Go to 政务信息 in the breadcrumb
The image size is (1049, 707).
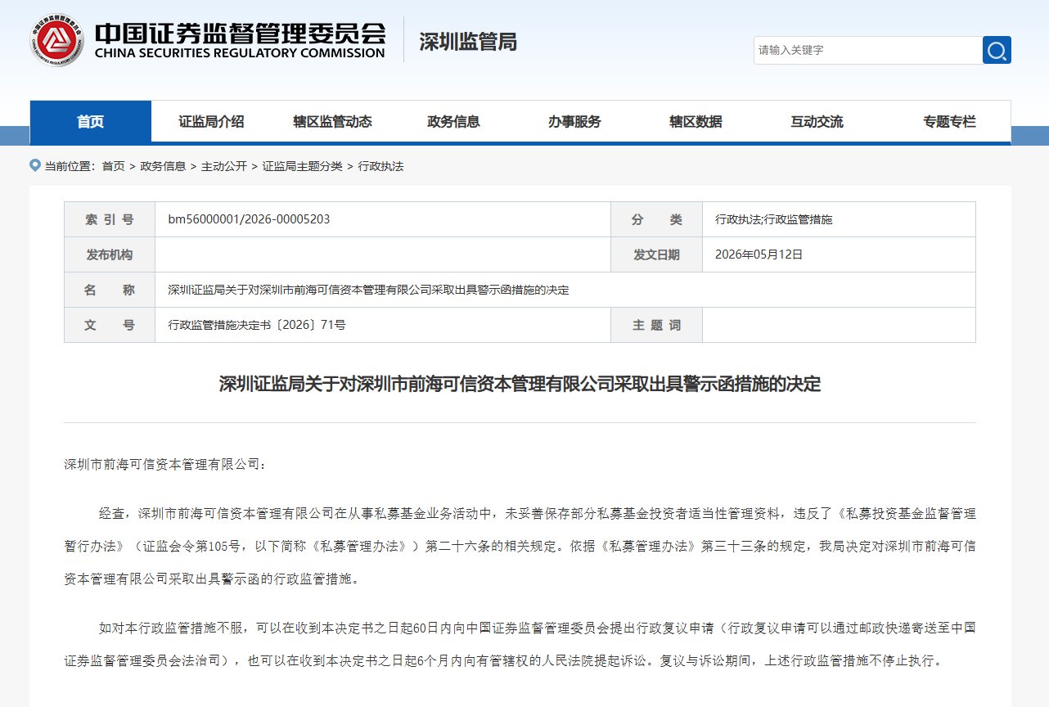click(163, 166)
